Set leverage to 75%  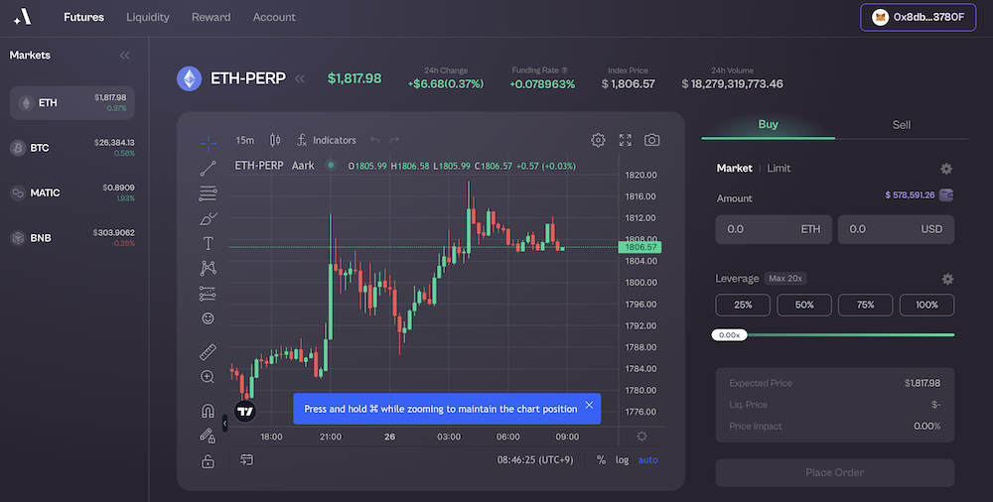click(x=865, y=306)
